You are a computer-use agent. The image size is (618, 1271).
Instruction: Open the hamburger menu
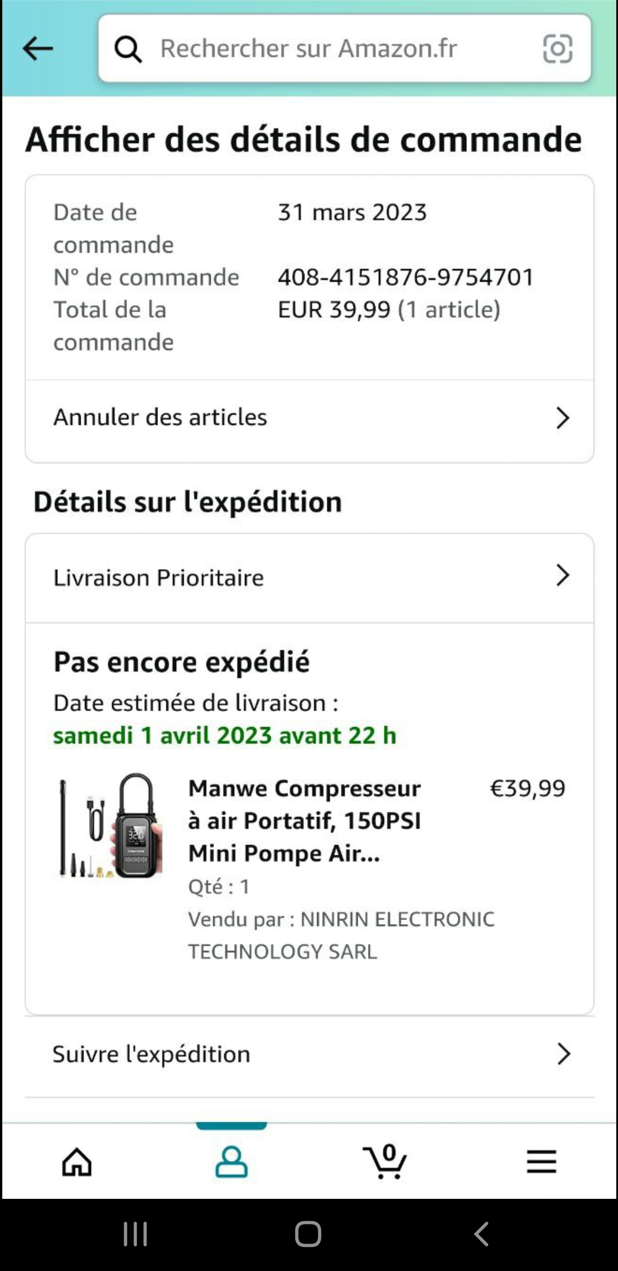(541, 1162)
